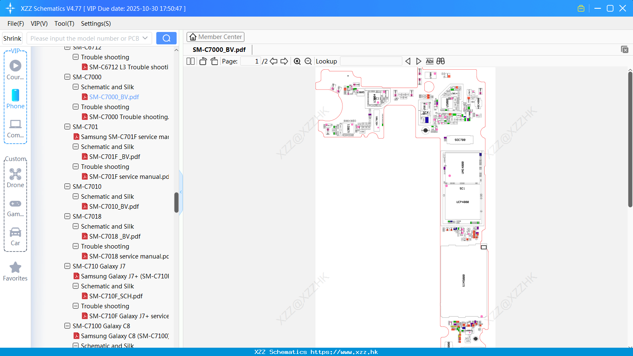Click the Page number field
Screen dimensions: 633x356
tap(251, 61)
